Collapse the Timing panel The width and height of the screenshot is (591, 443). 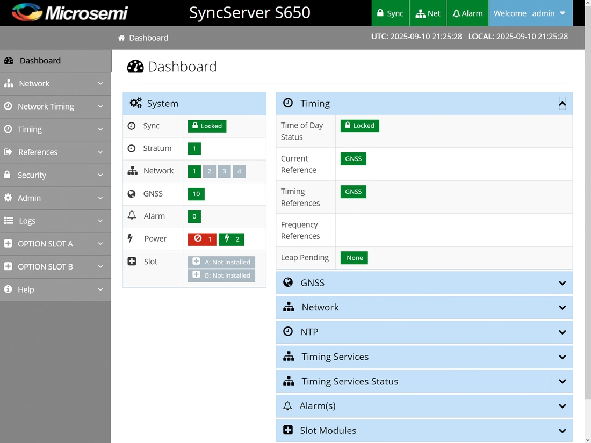click(x=563, y=104)
